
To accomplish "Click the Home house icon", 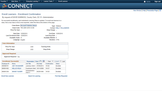I will point(145,2).
